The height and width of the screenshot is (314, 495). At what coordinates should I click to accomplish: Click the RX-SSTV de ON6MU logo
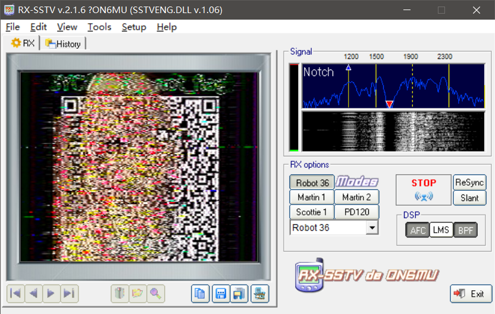click(367, 275)
